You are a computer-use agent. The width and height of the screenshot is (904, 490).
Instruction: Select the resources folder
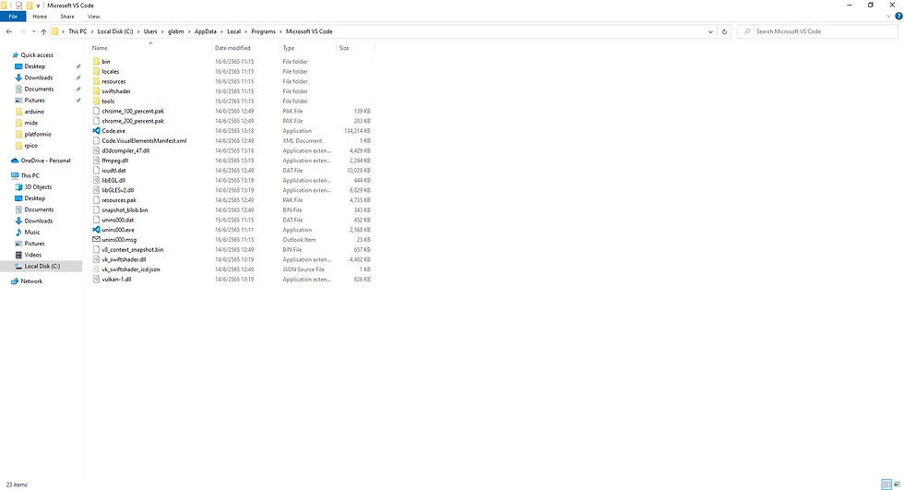click(x=113, y=81)
